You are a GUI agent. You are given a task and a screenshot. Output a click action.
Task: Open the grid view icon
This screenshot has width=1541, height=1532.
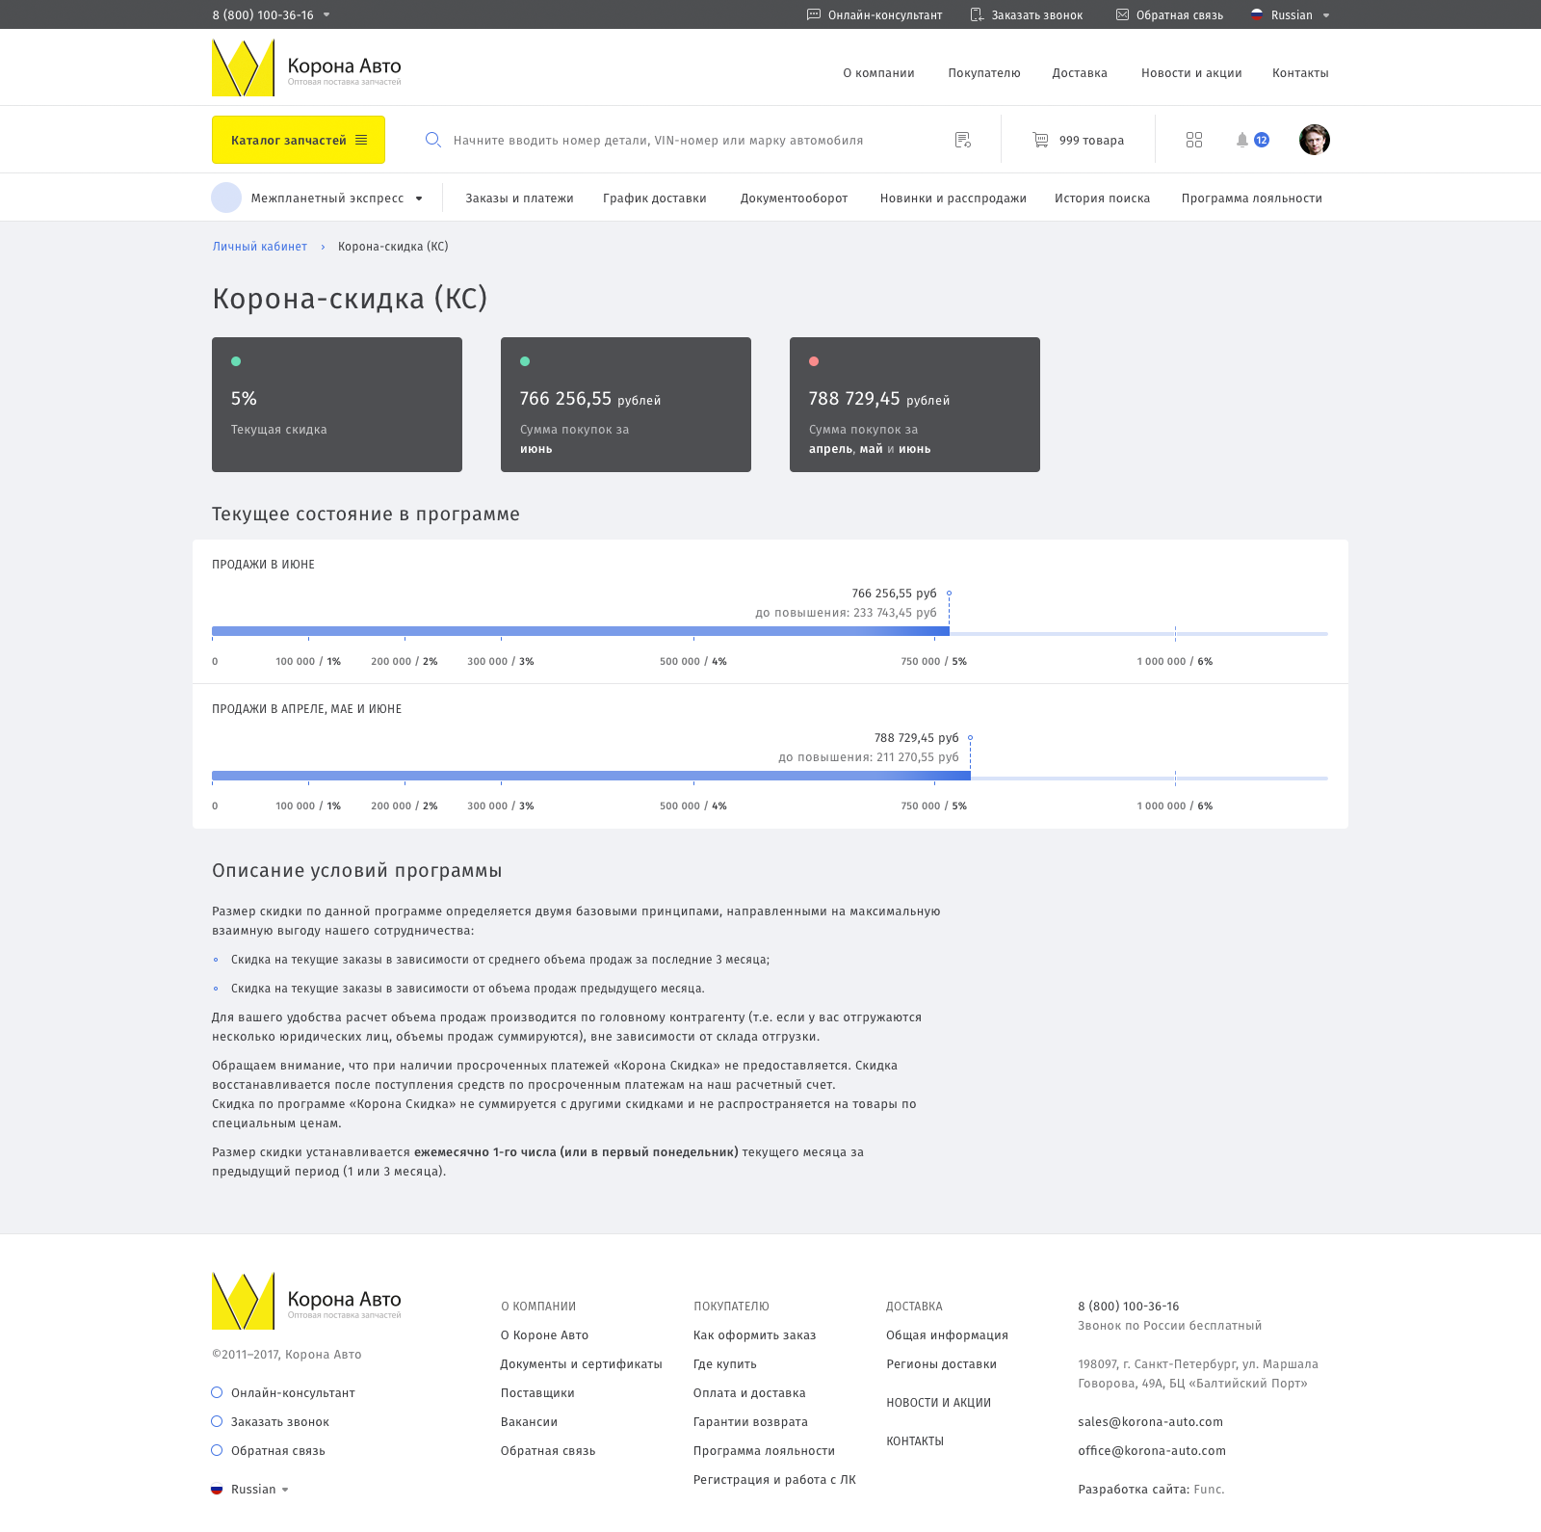point(1194,140)
